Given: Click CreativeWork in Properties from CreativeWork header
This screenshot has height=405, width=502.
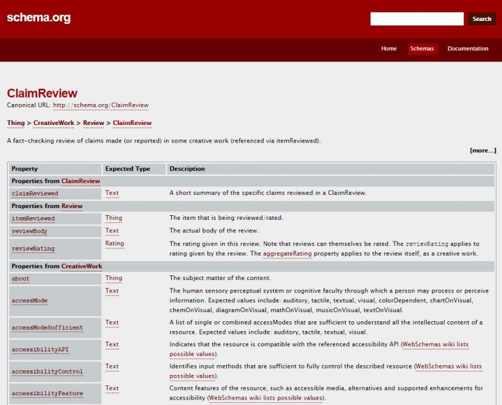Looking at the screenshot, I should [x=82, y=266].
